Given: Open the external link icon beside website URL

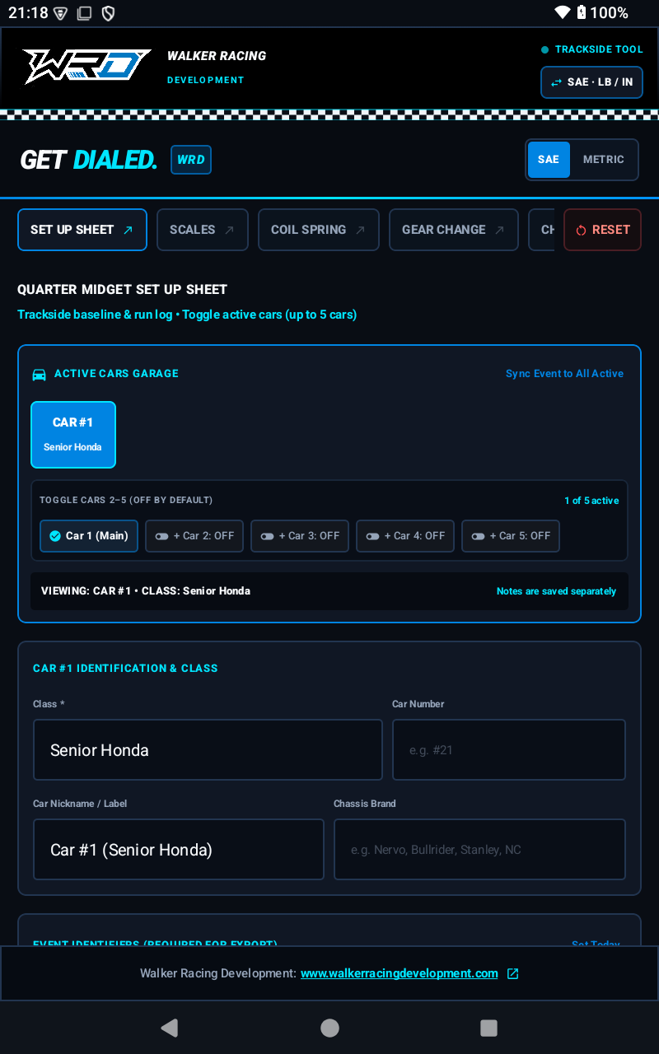Looking at the screenshot, I should (512, 973).
